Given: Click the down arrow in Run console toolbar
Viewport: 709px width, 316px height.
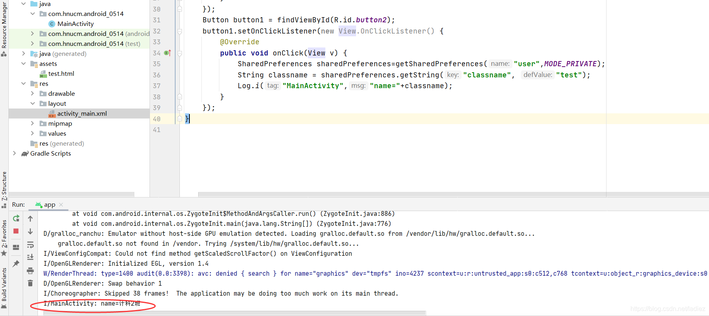Looking at the screenshot, I should [x=30, y=231].
